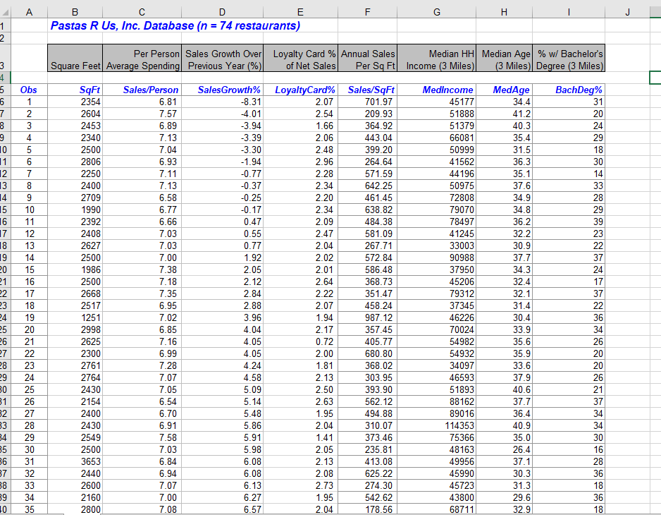661x515 pixels.
Task: Click median income value 114353
Action: [437, 425]
